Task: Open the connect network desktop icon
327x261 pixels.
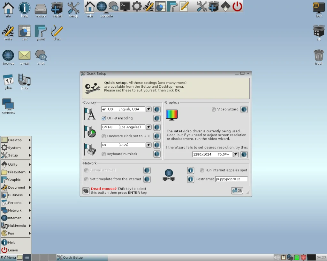Action: coord(8,105)
